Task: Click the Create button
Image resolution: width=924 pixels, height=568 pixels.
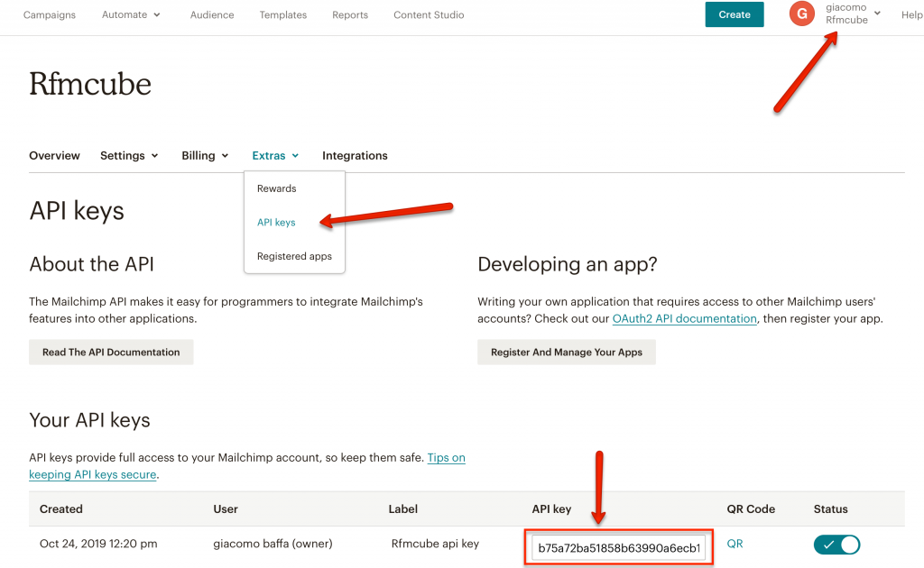Action: tap(735, 14)
